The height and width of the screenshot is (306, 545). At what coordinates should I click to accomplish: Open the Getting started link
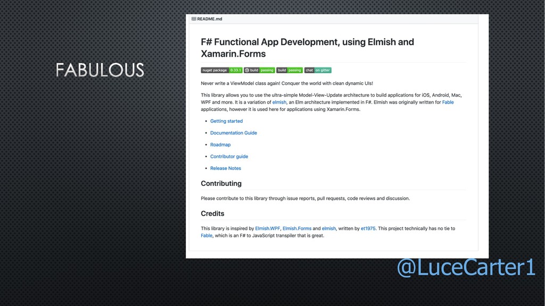(226, 121)
